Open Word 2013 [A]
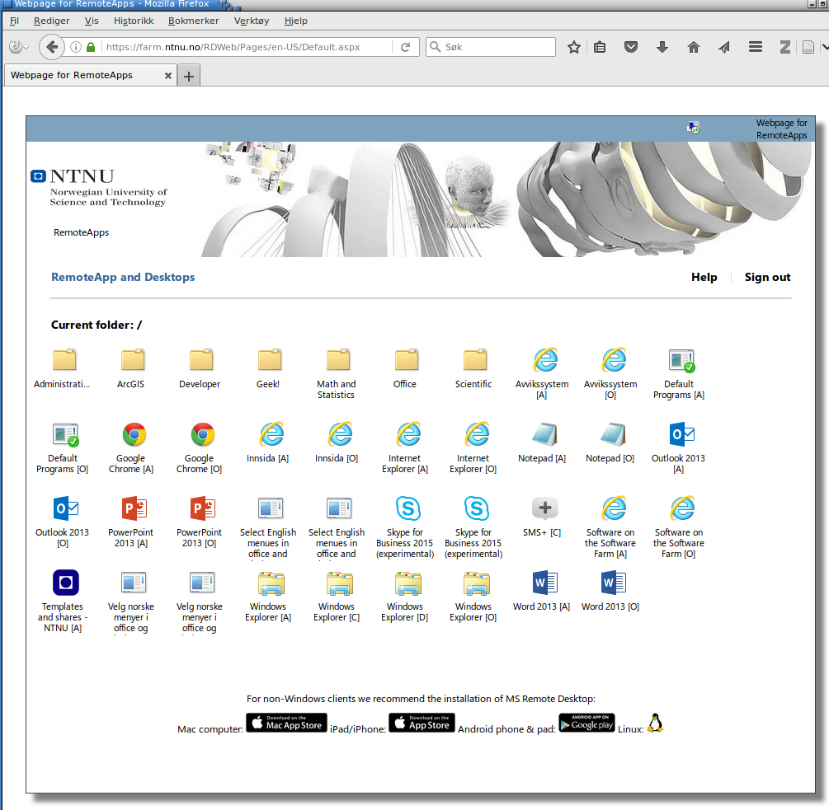The height and width of the screenshot is (810, 829). [x=544, y=583]
